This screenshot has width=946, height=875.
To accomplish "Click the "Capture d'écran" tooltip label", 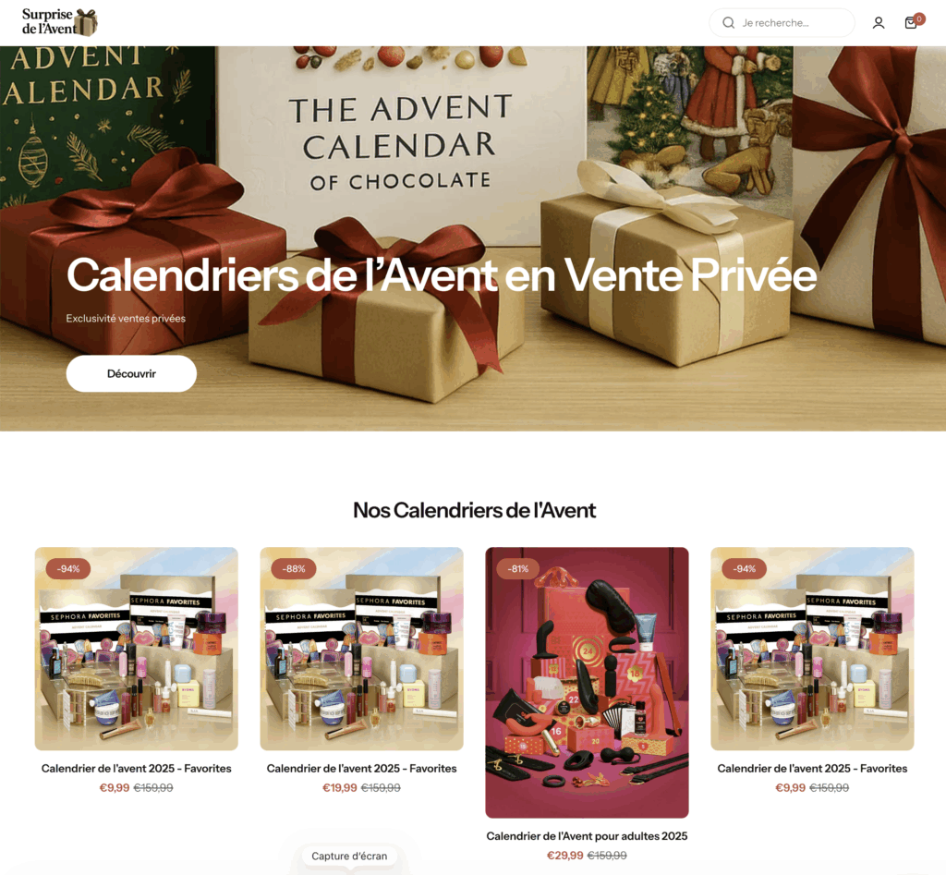I will [x=349, y=856].
